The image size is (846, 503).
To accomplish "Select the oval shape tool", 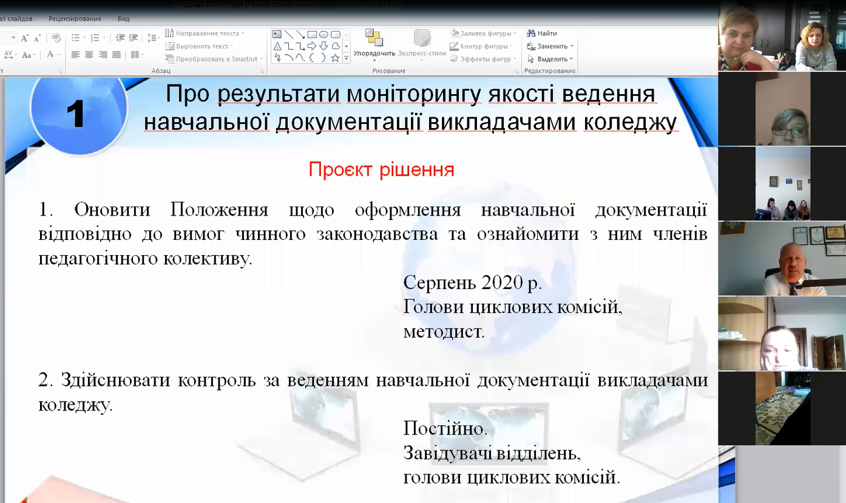I will click(323, 34).
